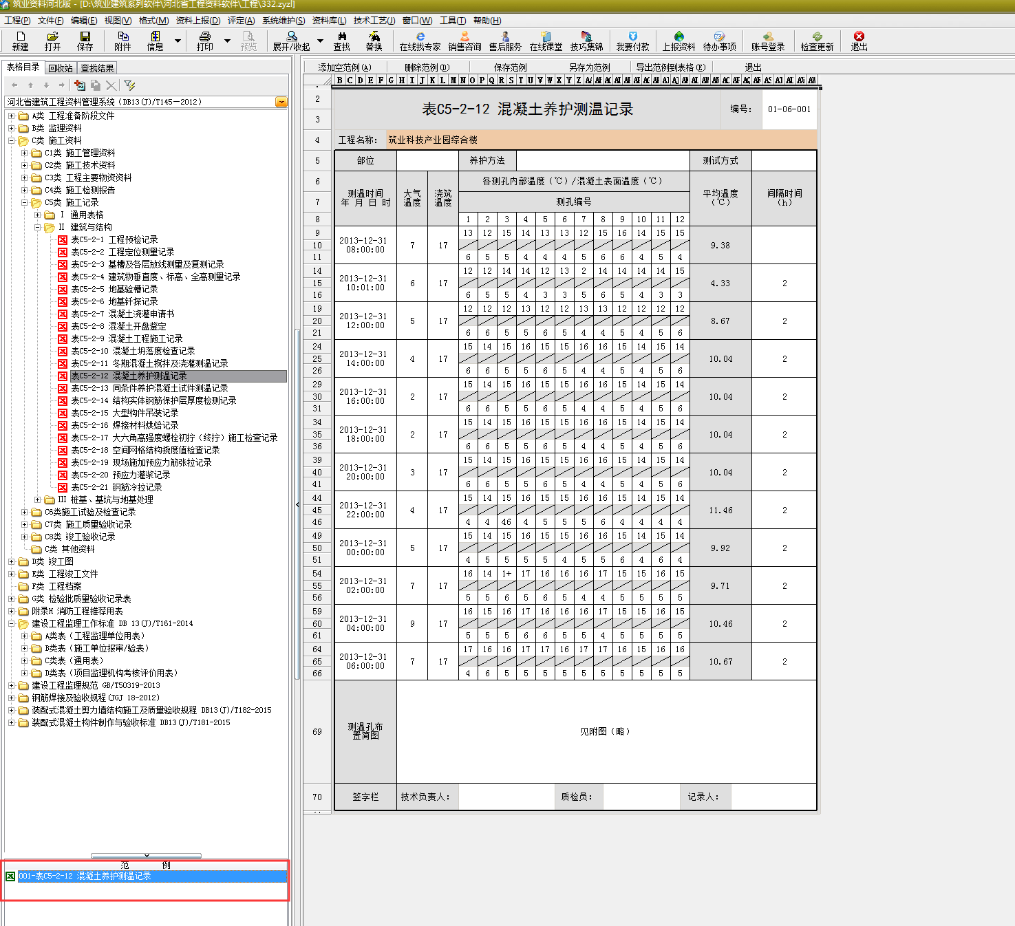This screenshot has height=926, width=1015.
Task: Open the 工程(P) menu
Action: click(x=17, y=21)
